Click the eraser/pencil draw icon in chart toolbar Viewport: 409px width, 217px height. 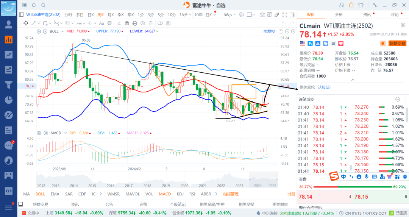tap(277, 15)
